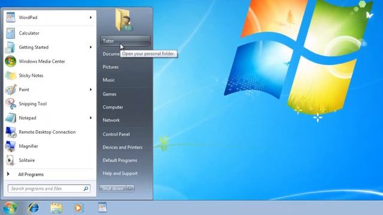383x215 pixels.
Task: Open WordPad from the Start menu icon
Action: coord(11,17)
